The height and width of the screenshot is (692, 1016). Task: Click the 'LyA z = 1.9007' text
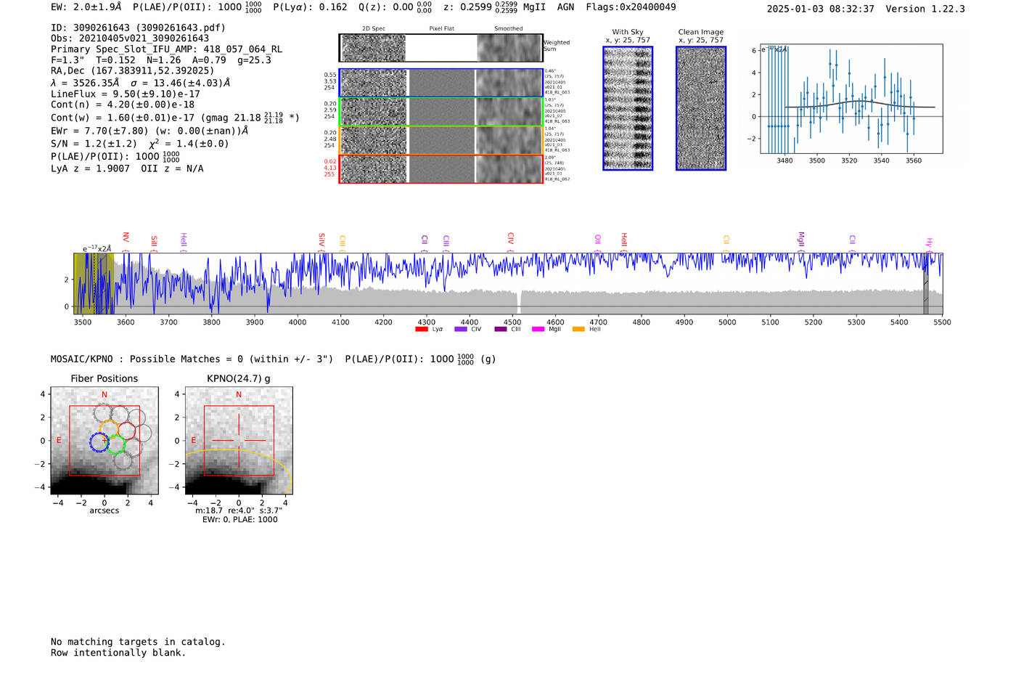pos(90,168)
